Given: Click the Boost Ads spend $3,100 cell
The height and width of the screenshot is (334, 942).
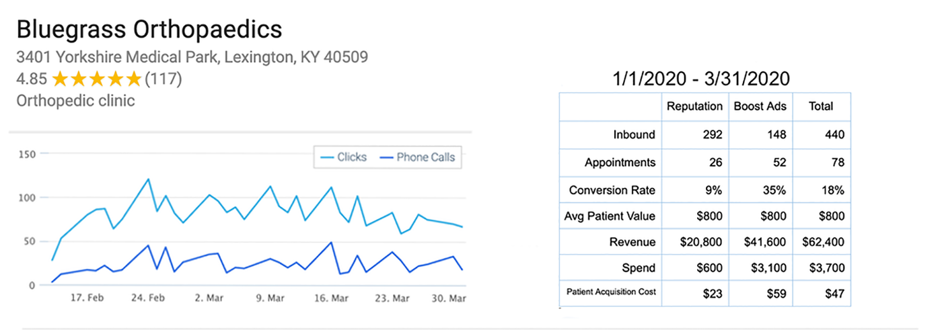Looking at the screenshot, I should coord(760,268).
